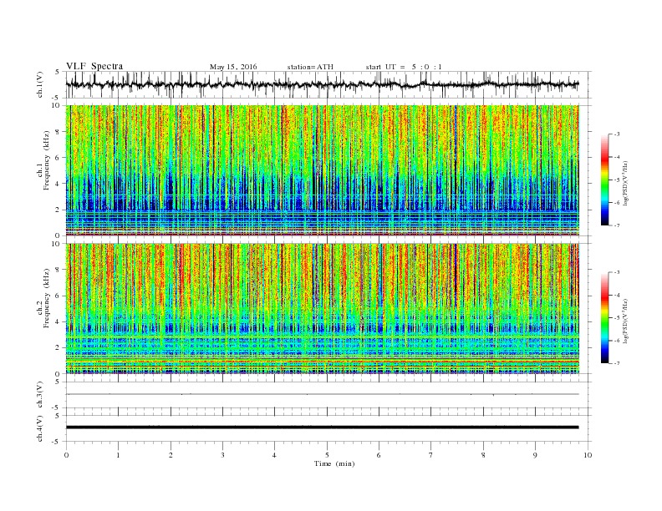Click the ch.2 spectrogram color scale bar

coord(605,318)
